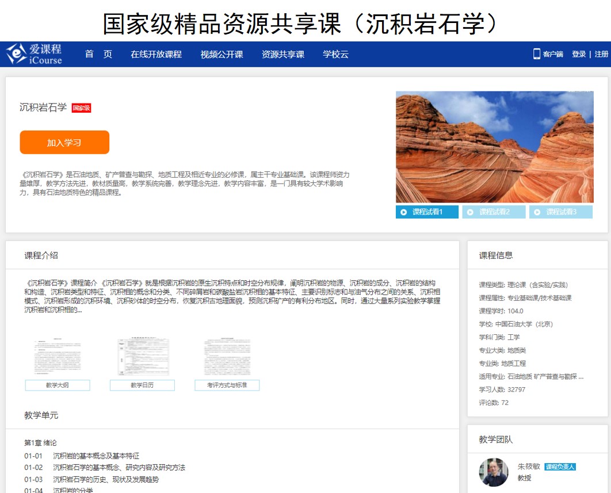Click the 登录 link
This screenshot has width=611, height=493.
(x=578, y=54)
